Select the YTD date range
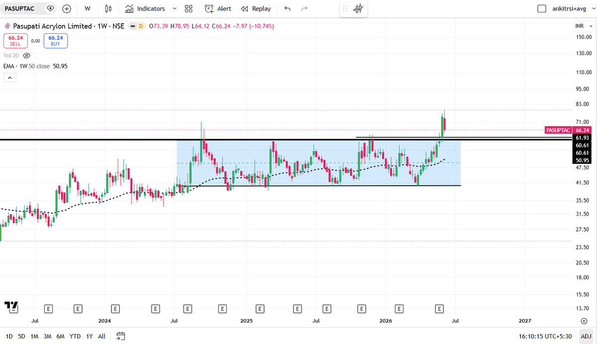Screen dimensions: 597x344 click(x=75, y=336)
